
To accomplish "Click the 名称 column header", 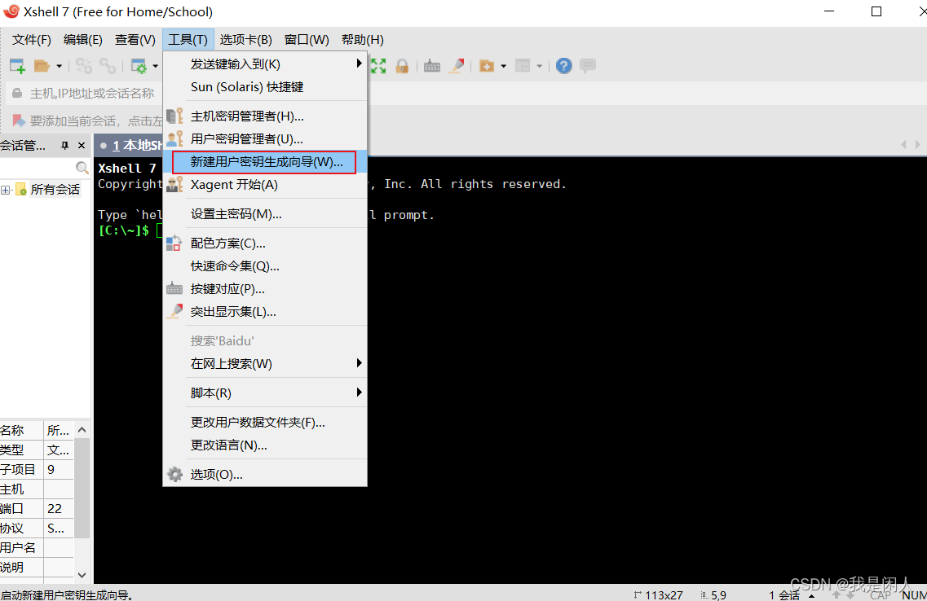I will coord(21,430).
